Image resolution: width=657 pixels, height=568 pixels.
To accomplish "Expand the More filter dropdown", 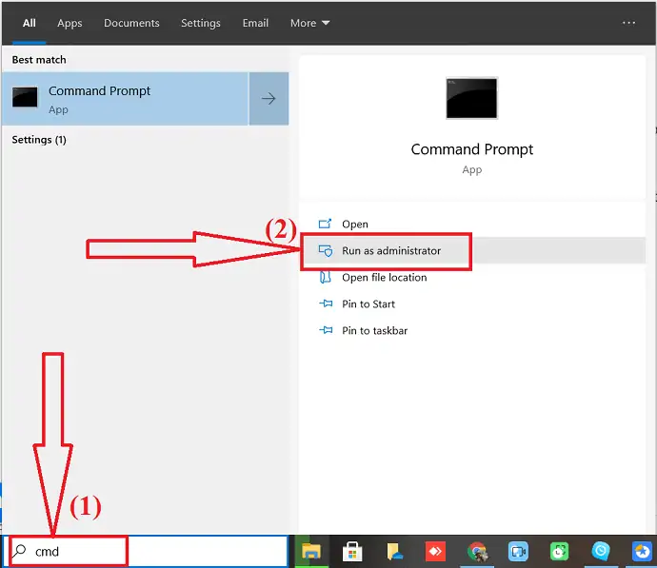I will click(x=309, y=23).
